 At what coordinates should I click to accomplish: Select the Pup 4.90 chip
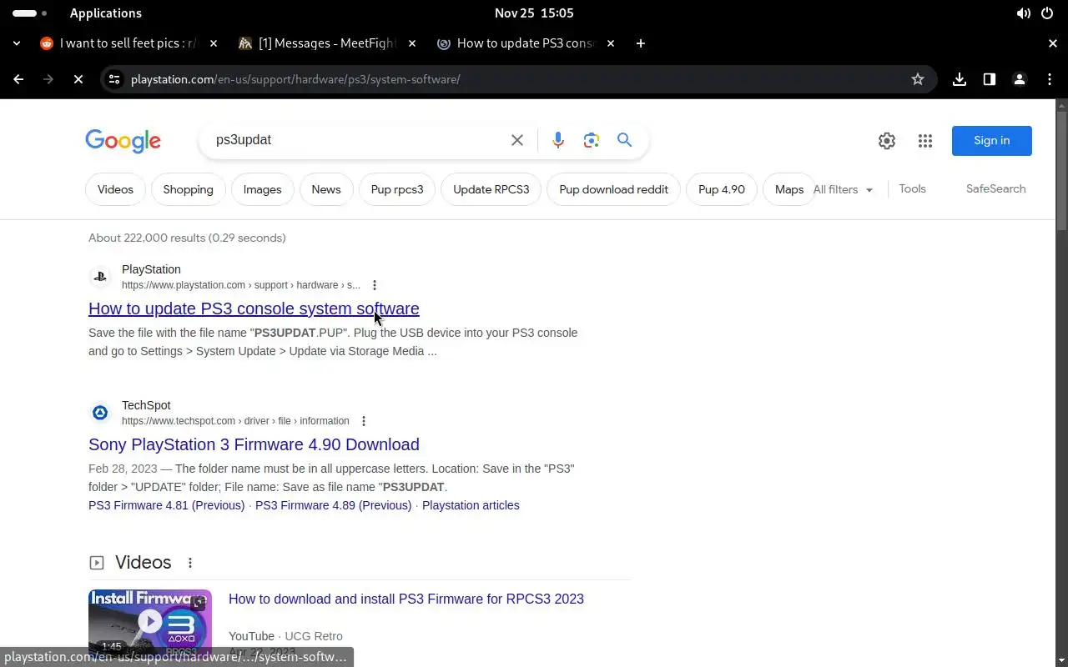pyautogui.click(x=722, y=189)
